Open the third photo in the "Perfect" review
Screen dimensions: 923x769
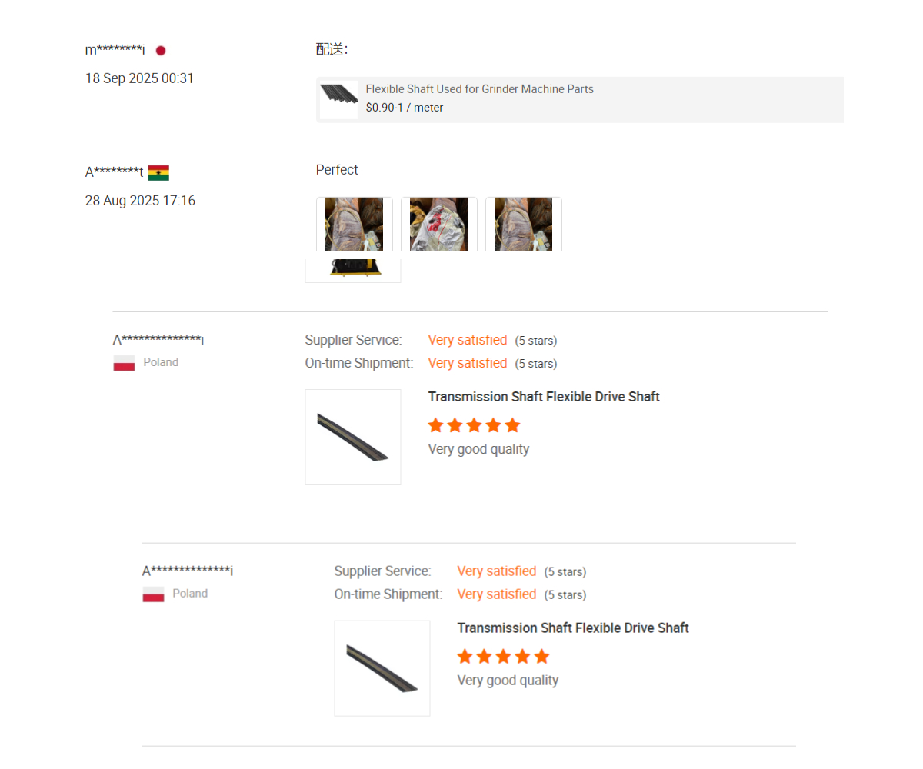click(x=523, y=225)
